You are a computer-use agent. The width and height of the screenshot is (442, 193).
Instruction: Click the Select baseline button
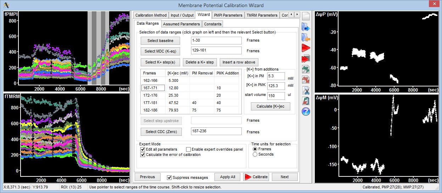(x=161, y=41)
